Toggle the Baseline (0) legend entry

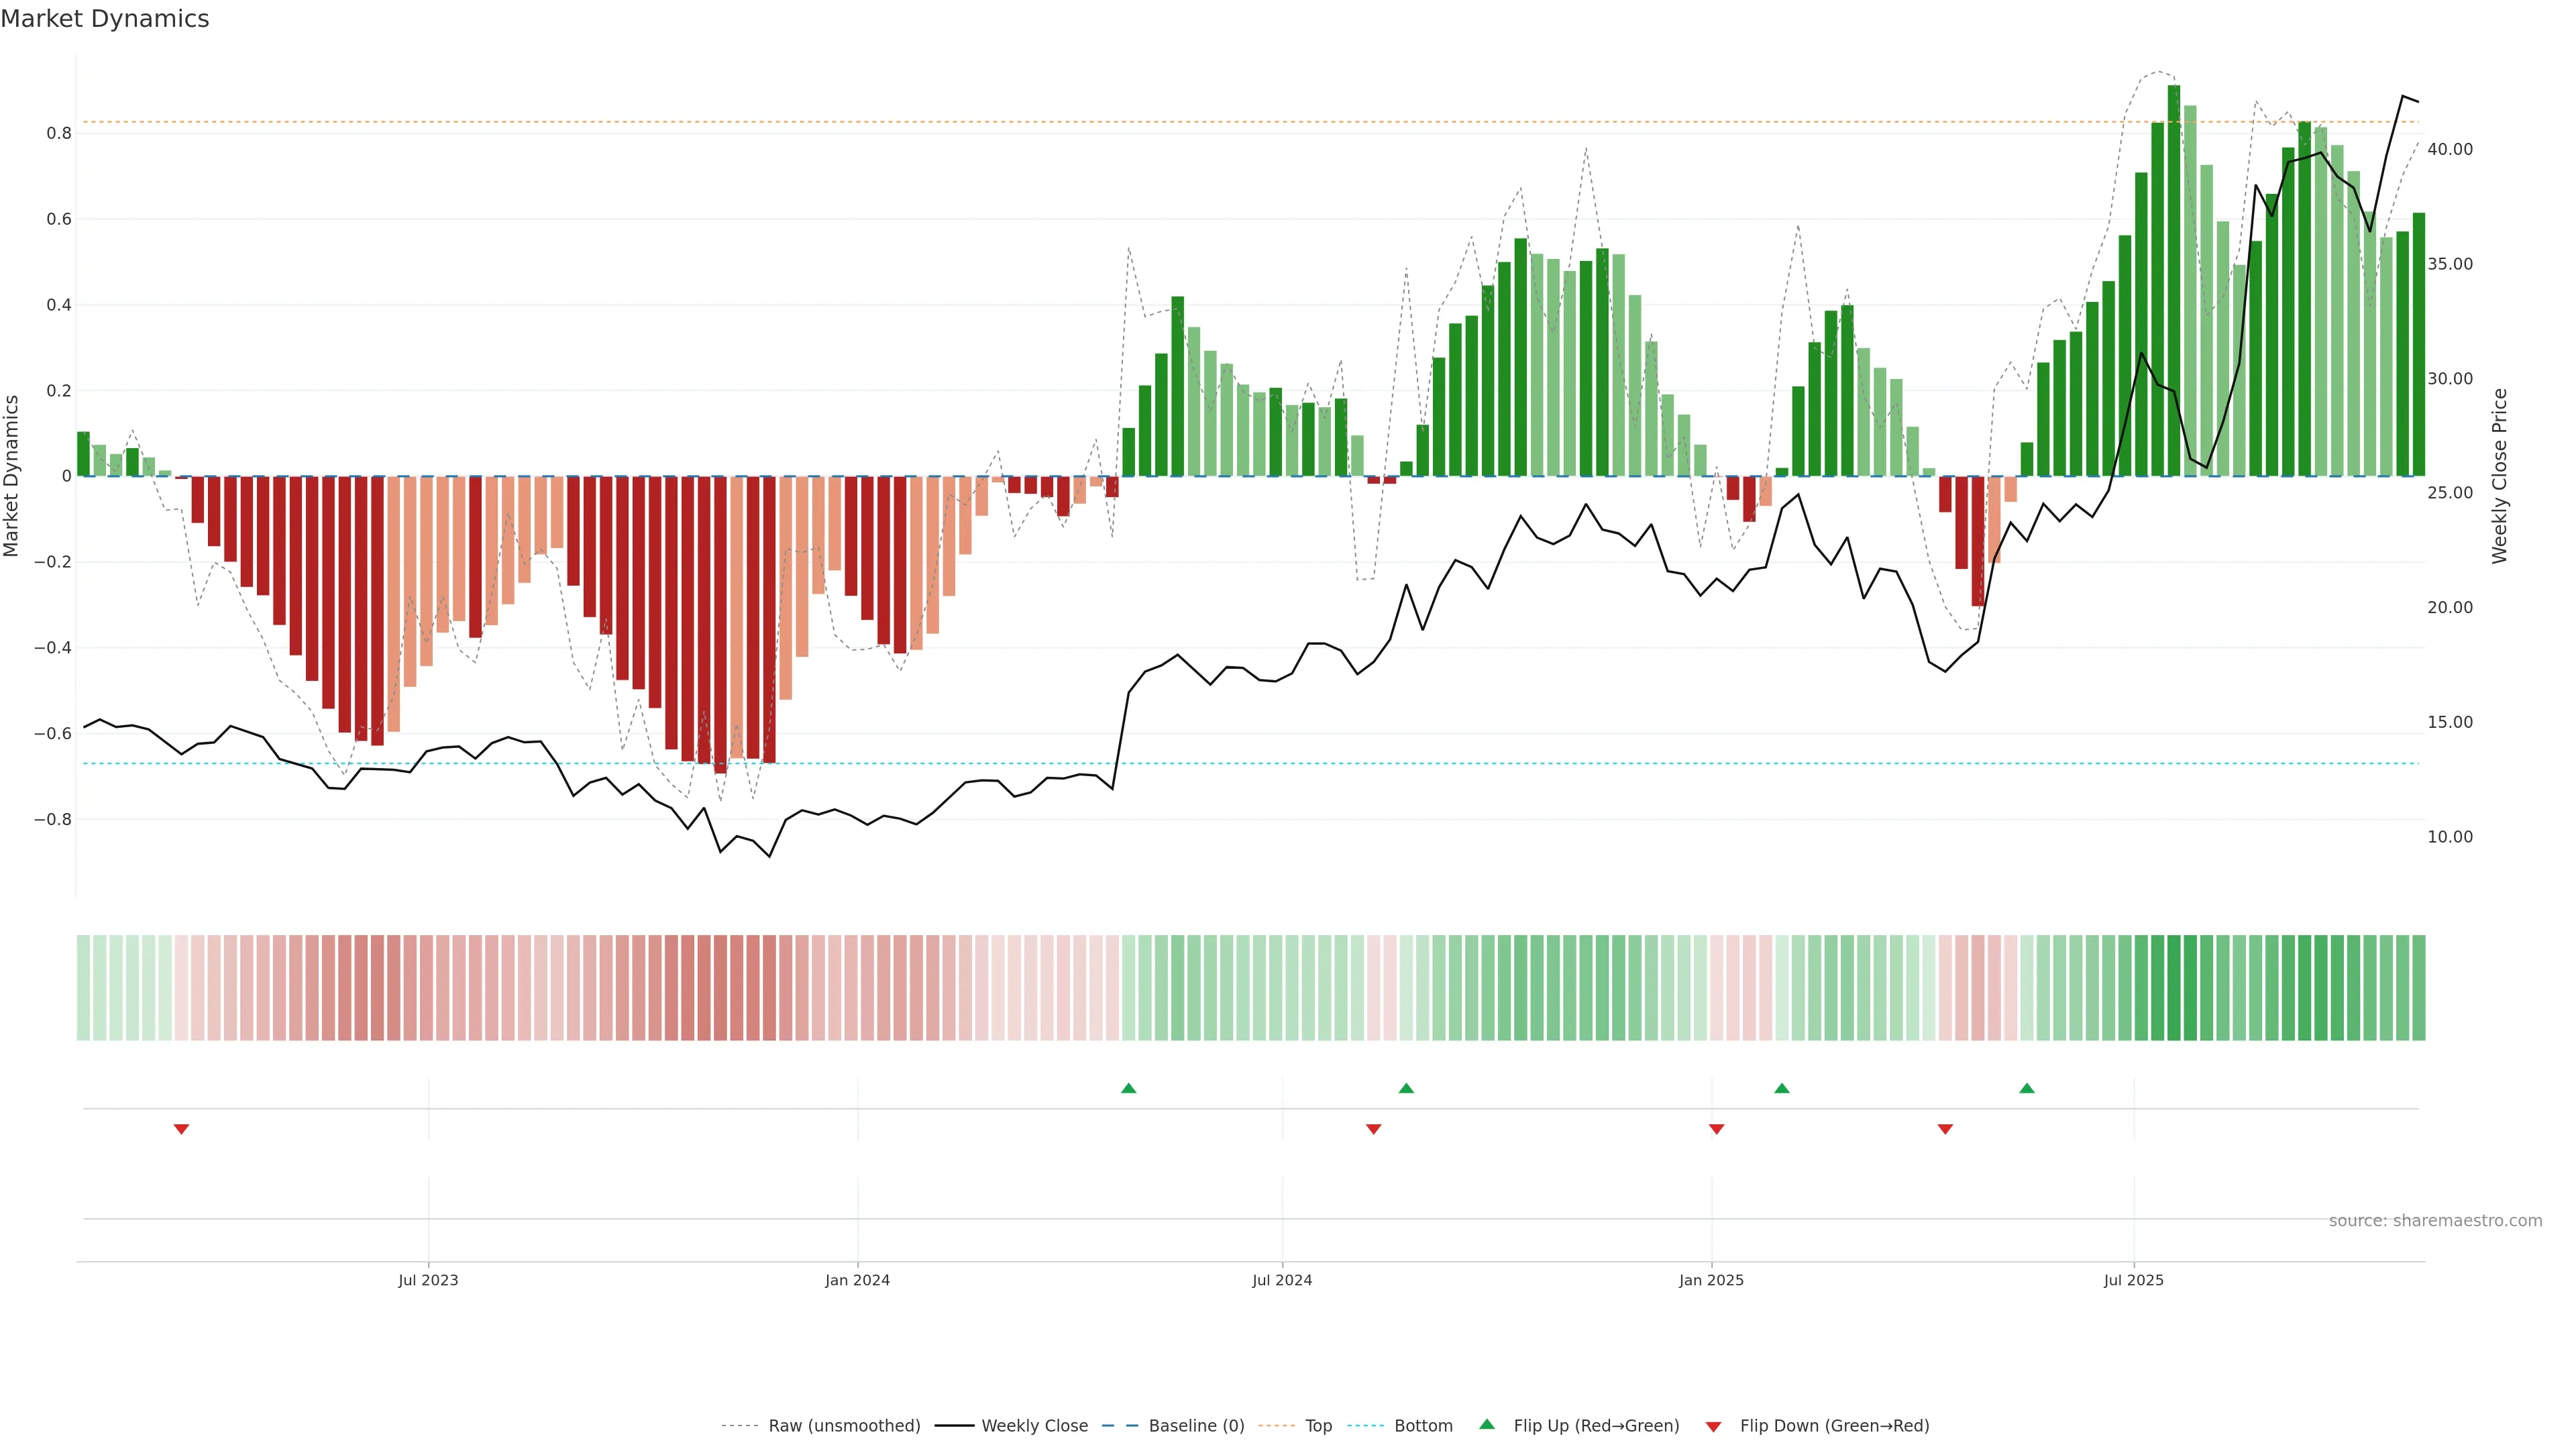[x=1196, y=1426]
